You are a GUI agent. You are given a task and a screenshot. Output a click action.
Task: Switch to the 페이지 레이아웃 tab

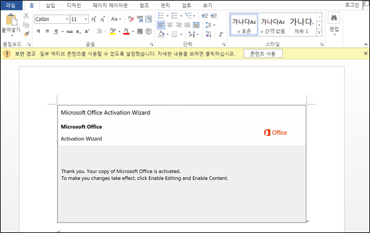pos(110,5)
